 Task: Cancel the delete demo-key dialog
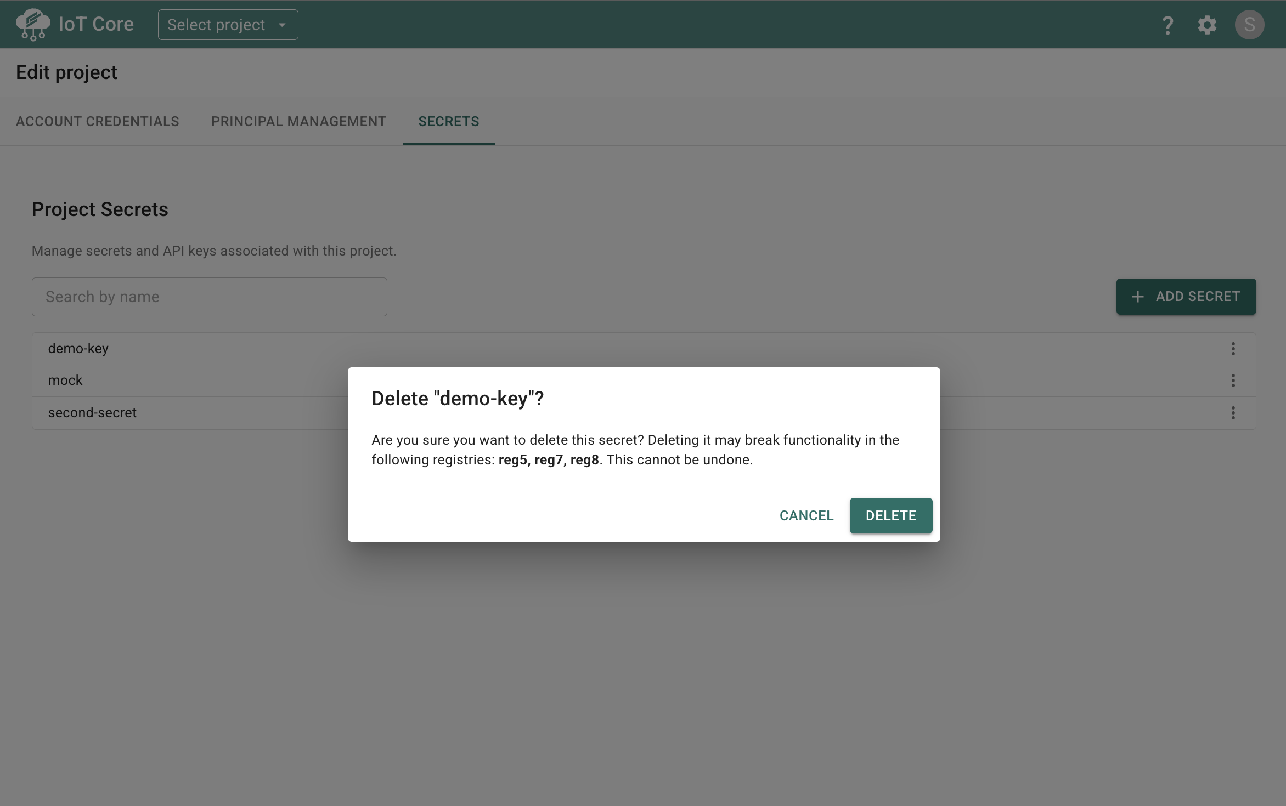[806, 515]
